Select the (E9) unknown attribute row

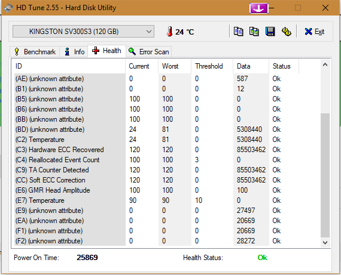point(157,211)
